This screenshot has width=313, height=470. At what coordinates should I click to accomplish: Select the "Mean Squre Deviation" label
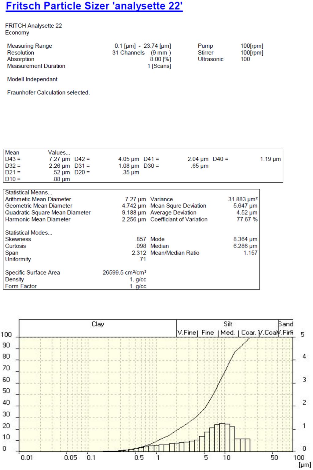pyautogui.click(x=178, y=206)
